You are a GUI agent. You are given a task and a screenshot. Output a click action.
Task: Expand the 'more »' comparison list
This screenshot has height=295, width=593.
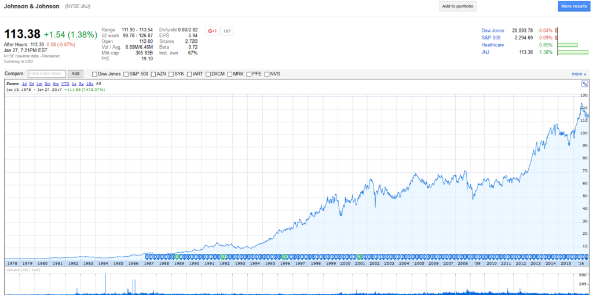pos(579,74)
